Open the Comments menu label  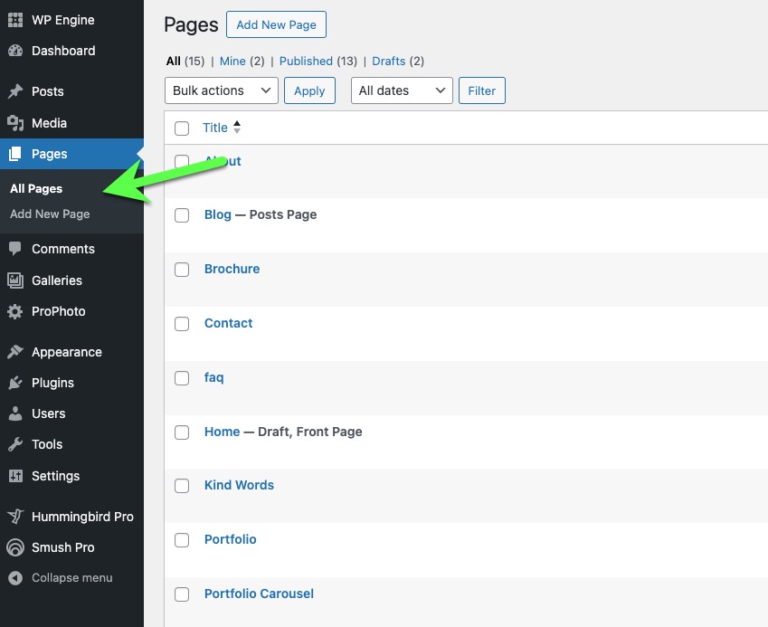[x=63, y=249]
